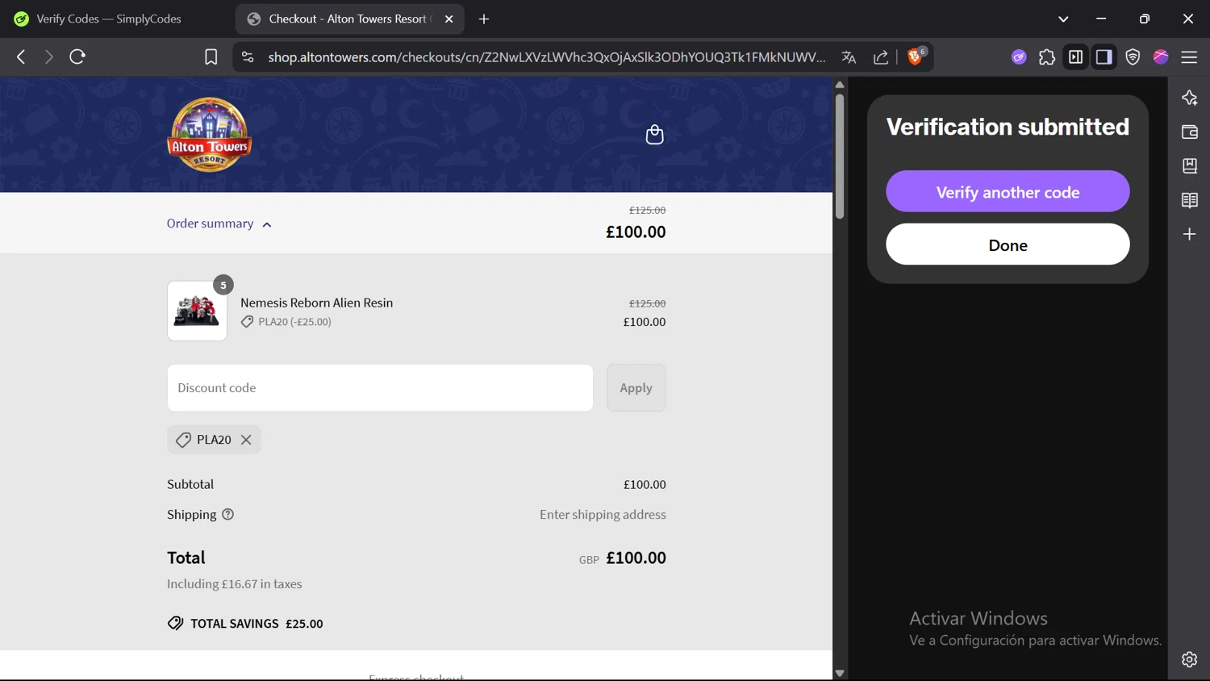Open Brave Shields lion icon
Viewport: 1210px width, 681px height.
[x=916, y=56]
